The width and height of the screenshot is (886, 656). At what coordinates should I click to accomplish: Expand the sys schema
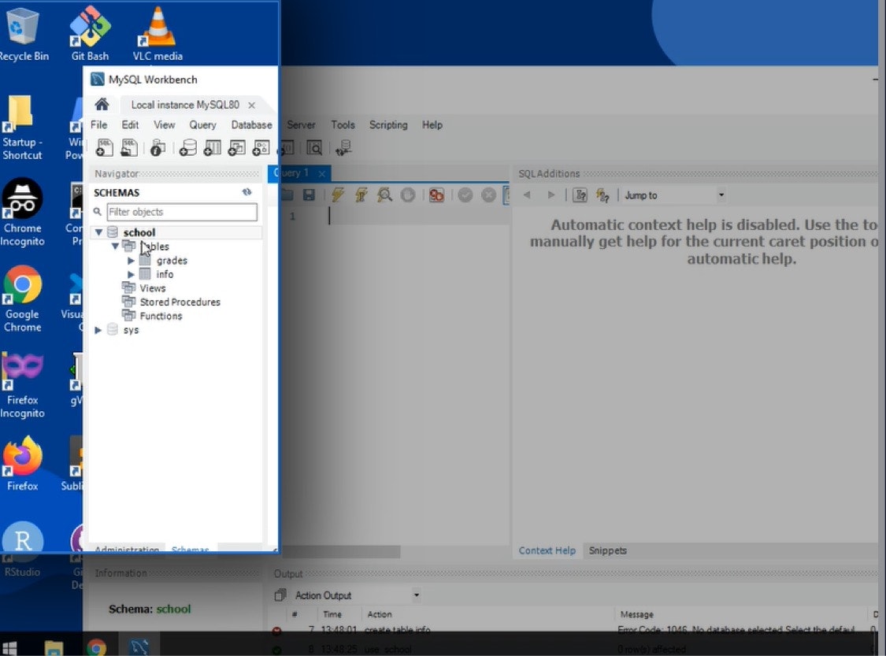pyautogui.click(x=98, y=330)
